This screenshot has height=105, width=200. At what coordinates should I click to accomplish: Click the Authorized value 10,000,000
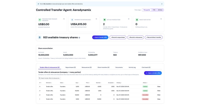pyautogui.click(x=43, y=55)
